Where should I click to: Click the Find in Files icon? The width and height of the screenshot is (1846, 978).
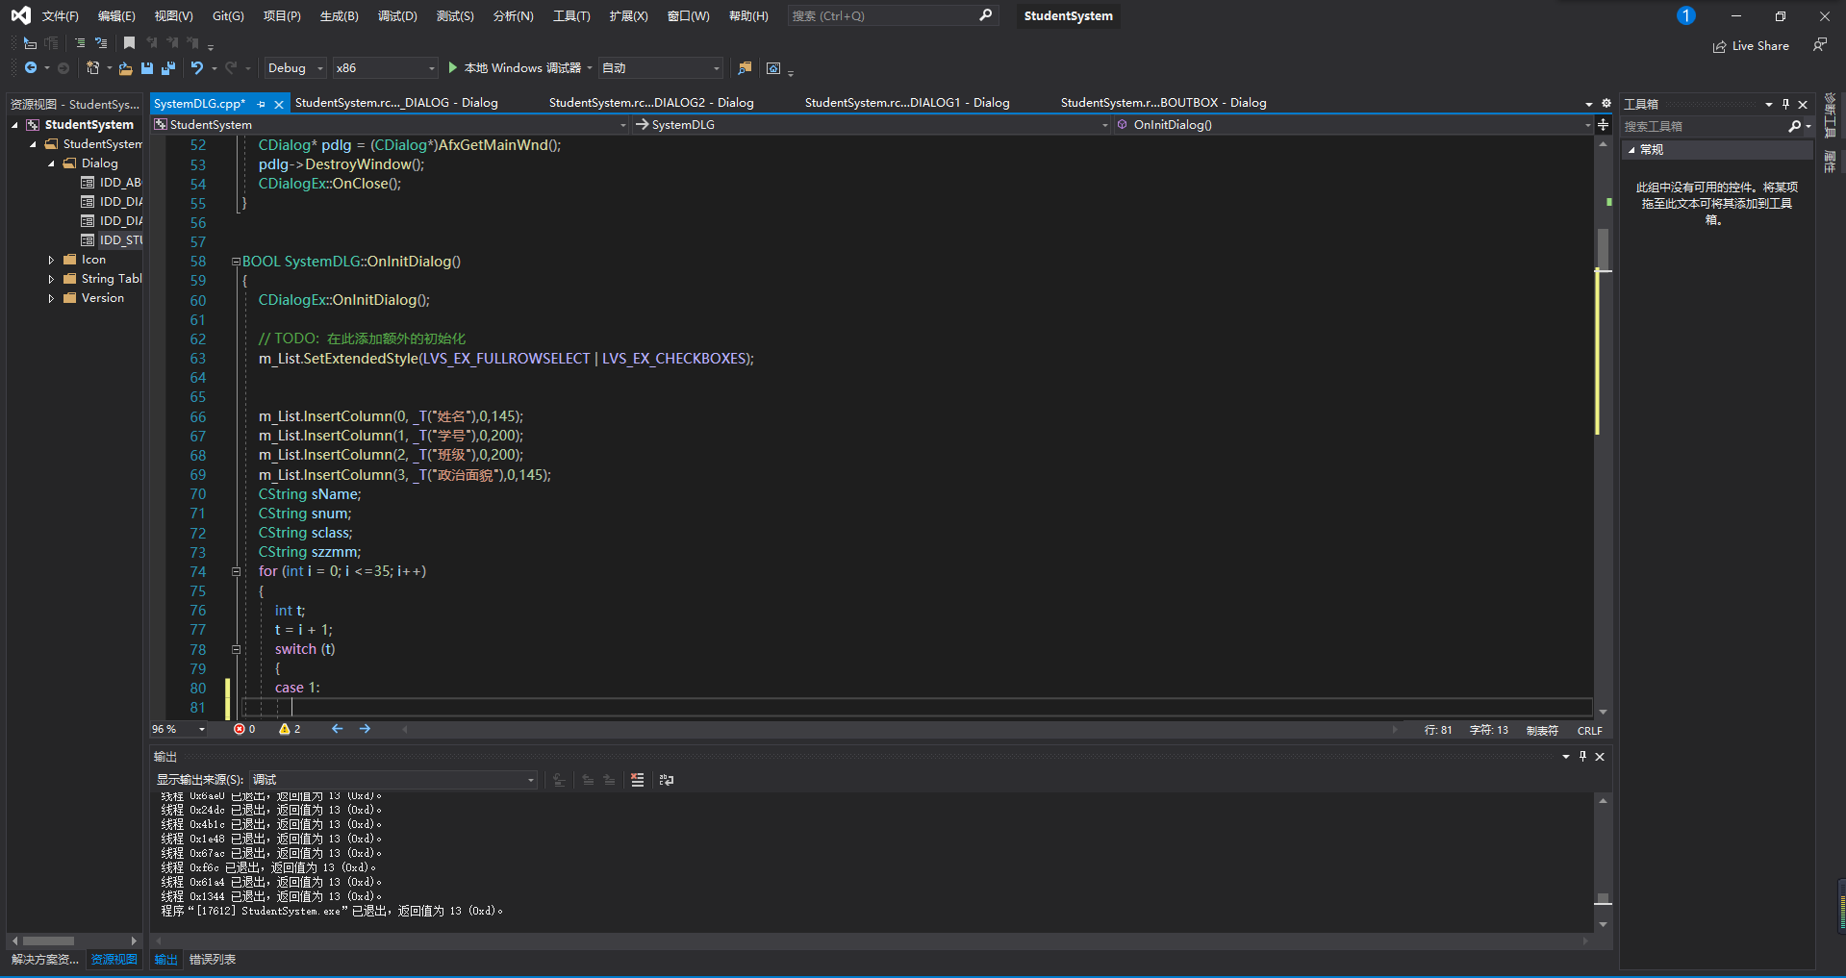745,68
